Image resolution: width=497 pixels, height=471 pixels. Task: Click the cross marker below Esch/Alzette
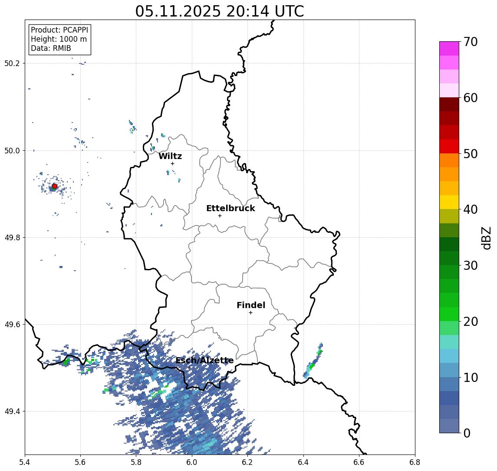coord(189,368)
